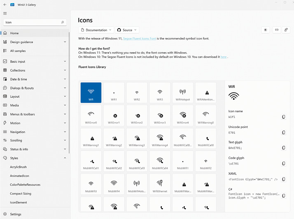Screen dimensions: 294x219
Task: Expand Date & time section
Action: pos(35,79)
